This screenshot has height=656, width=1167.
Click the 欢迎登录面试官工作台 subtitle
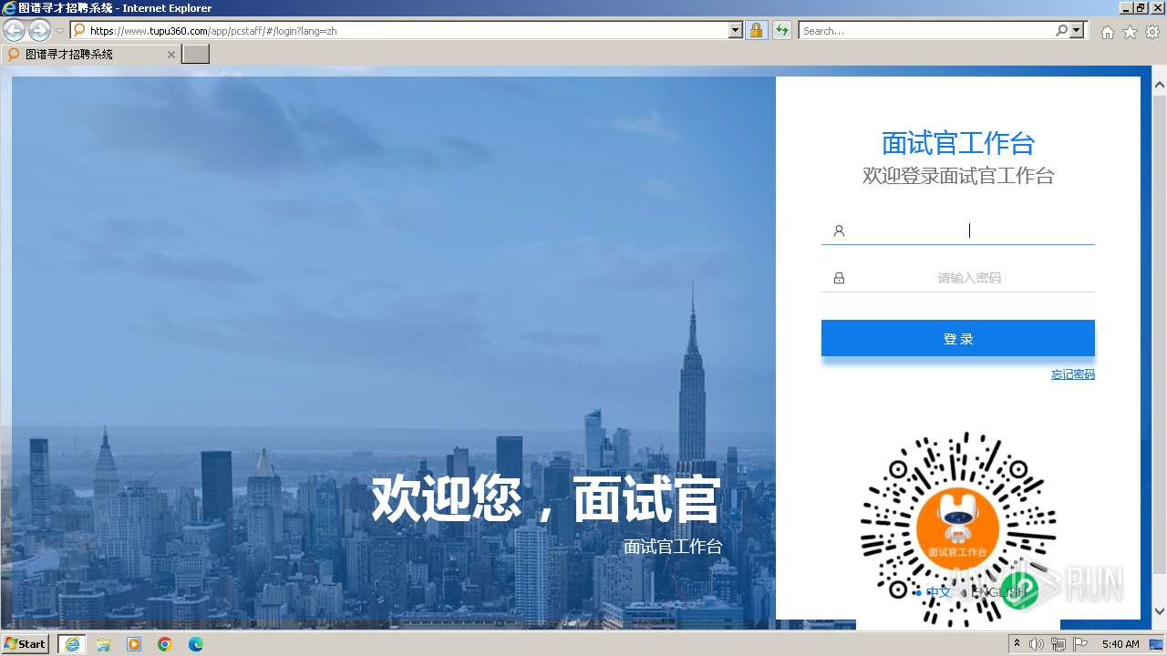pos(958,176)
